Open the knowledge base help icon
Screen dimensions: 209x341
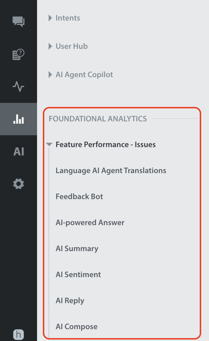pyautogui.click(x=19, y=54)
